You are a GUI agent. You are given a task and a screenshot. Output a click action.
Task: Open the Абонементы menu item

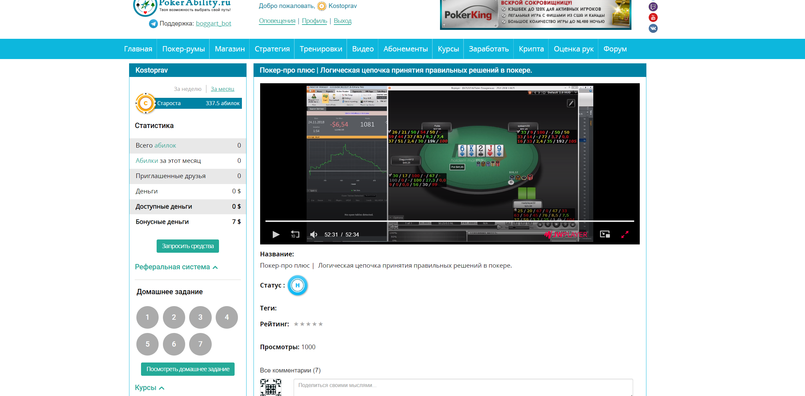point(405,49)
